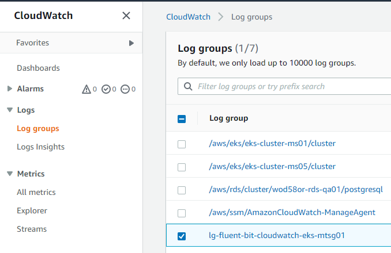Click the search magnifier icon
391x253 pixels.
click(x=187, y=87)
